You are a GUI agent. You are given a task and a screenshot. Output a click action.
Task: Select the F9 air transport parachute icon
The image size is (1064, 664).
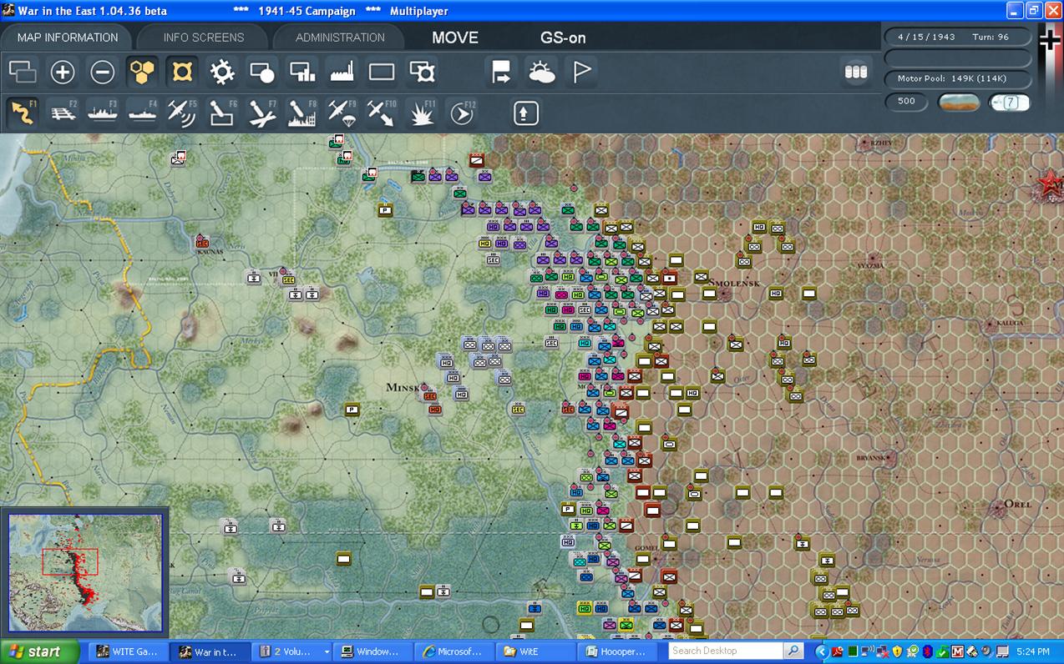point(342,113)
